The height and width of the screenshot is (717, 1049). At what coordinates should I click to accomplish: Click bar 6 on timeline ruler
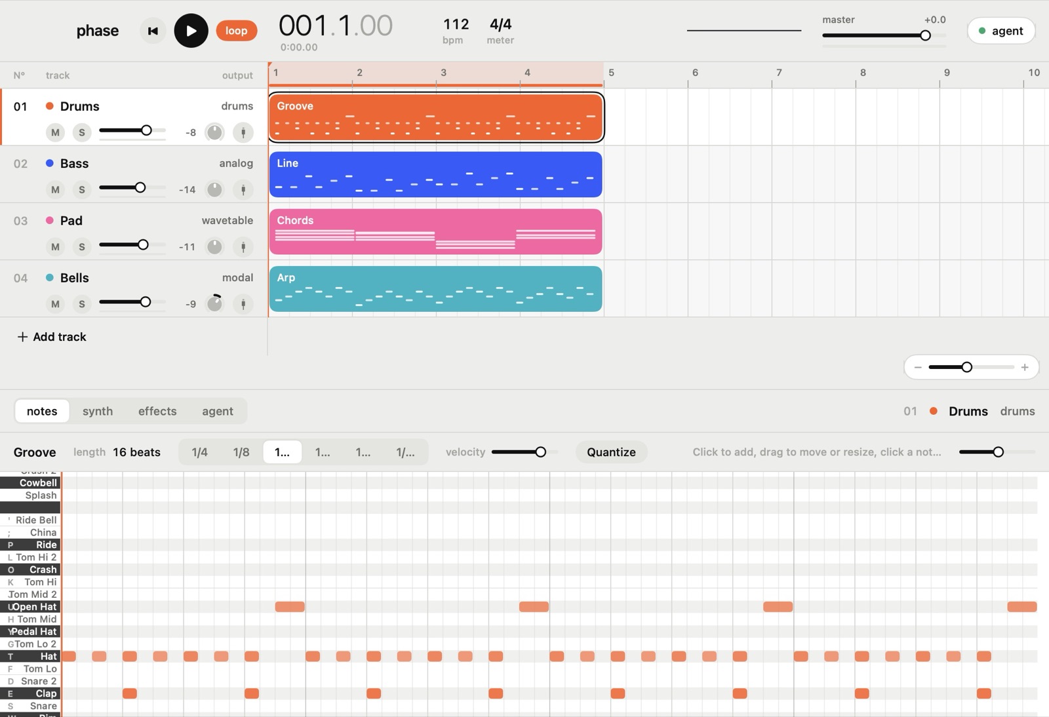[695, 73]
